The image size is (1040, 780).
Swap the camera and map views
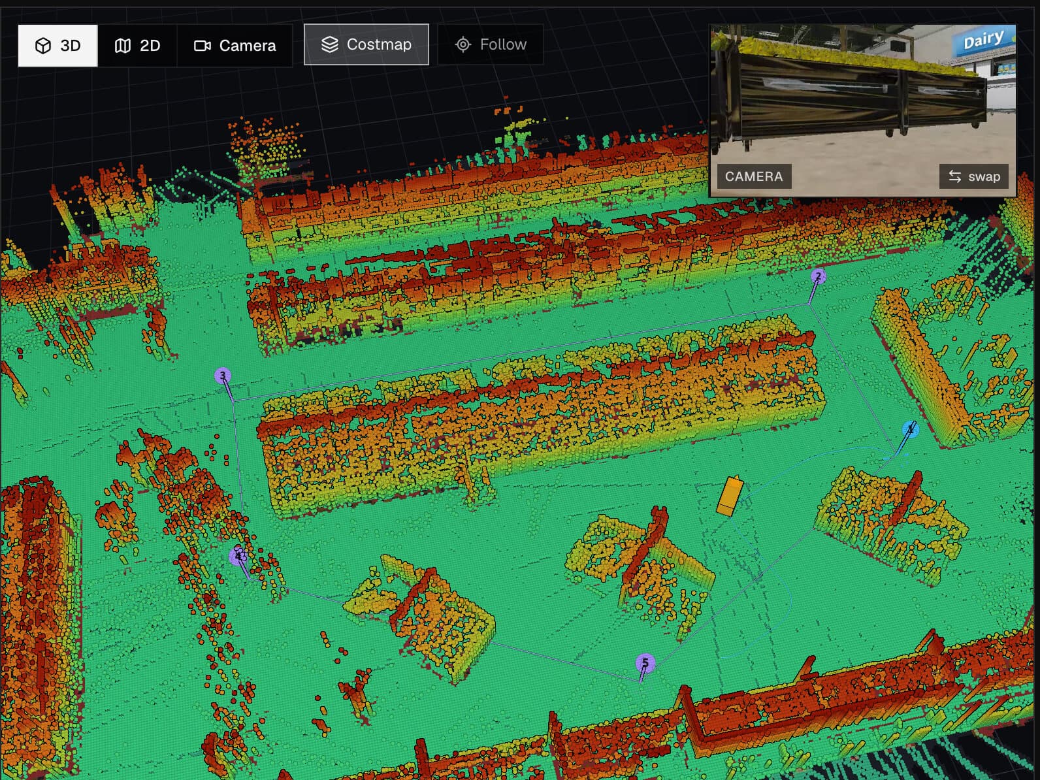click(974, 176)
